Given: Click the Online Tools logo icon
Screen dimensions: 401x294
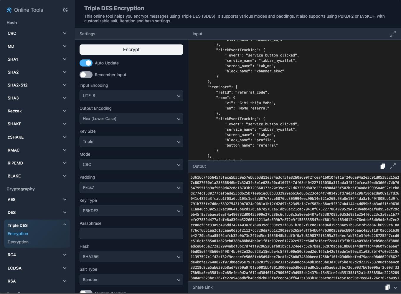Looking at the screenshot, I should 9,10.
